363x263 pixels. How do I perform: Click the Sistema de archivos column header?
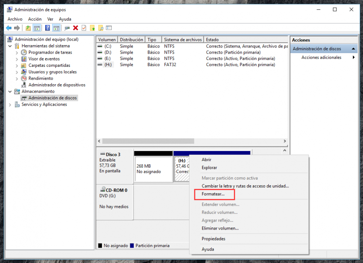[x=183, y=40]
